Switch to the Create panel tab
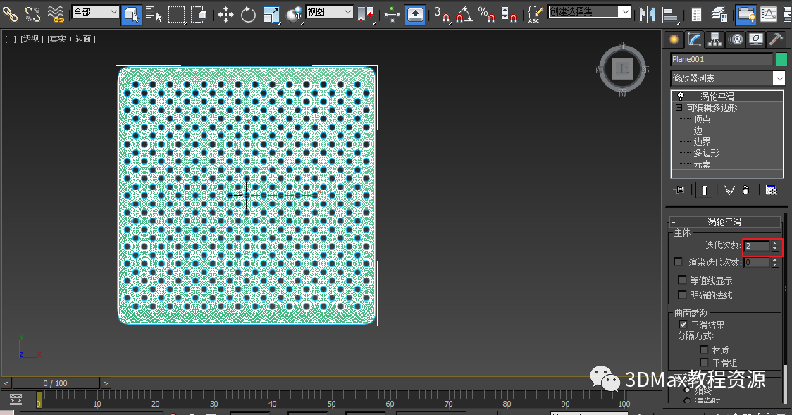 click(x=674, y=39)
